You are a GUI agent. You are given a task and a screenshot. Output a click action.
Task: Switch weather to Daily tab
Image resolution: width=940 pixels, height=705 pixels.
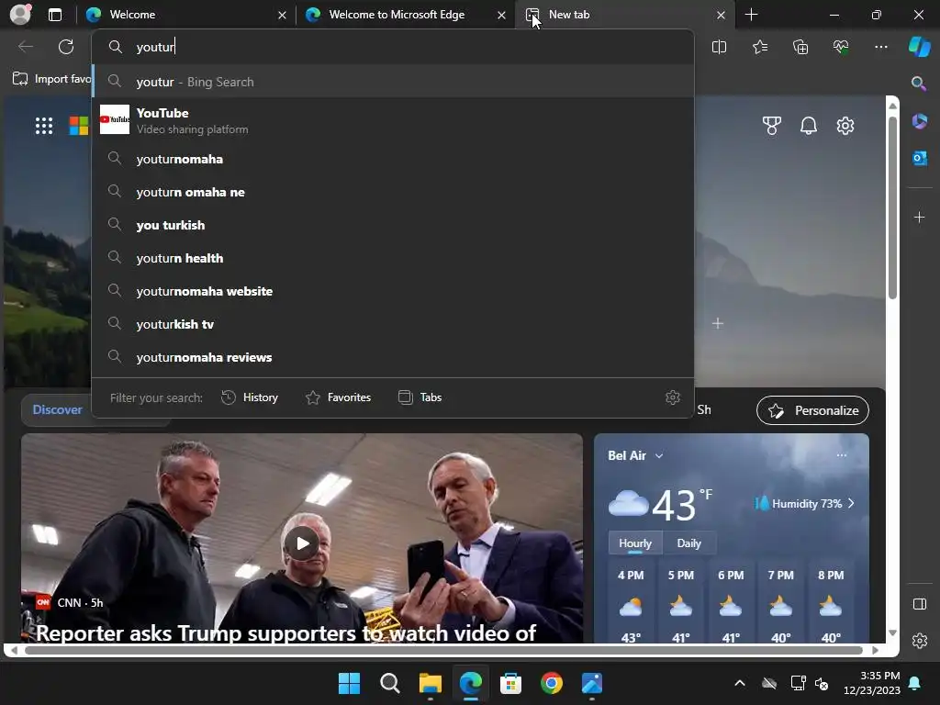(x=688, y=543)
